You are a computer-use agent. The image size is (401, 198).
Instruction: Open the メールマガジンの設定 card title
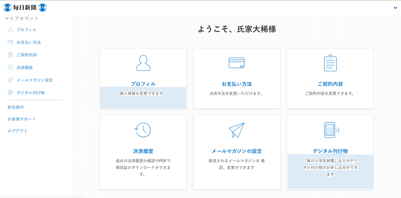237,151
